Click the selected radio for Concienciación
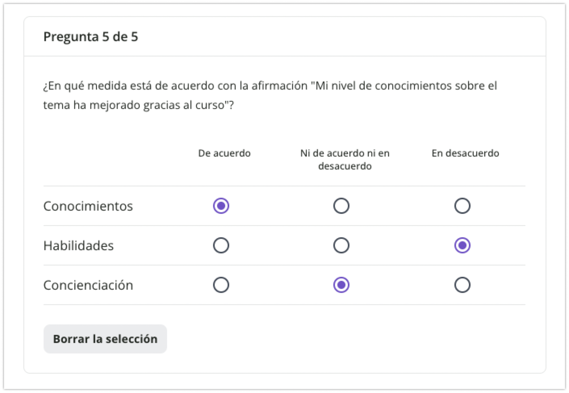The width and height of the screenshot is (569, 393). 341,285
